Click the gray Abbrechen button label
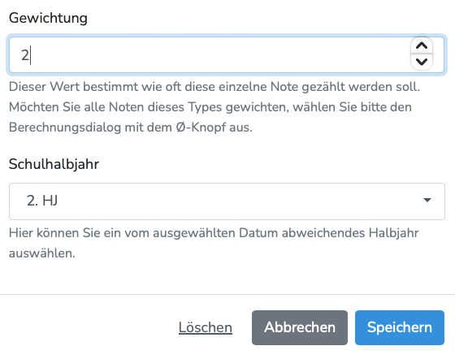 [300, 327]
